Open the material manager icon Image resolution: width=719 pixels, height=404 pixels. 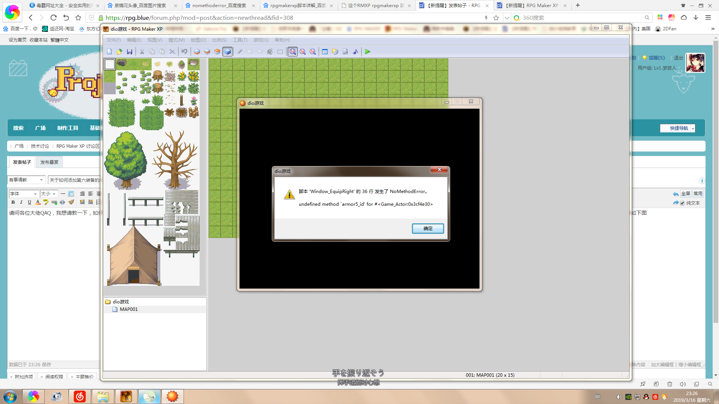coord(335,52)
